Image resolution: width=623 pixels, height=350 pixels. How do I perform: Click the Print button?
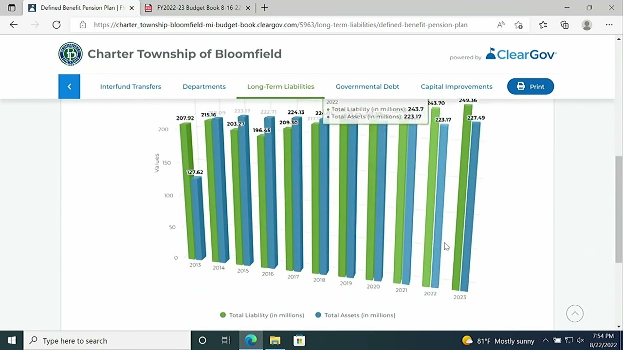(531, 87)
